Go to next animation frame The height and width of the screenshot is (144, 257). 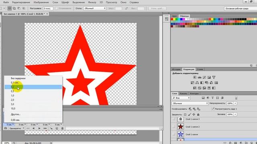[45, 128]
